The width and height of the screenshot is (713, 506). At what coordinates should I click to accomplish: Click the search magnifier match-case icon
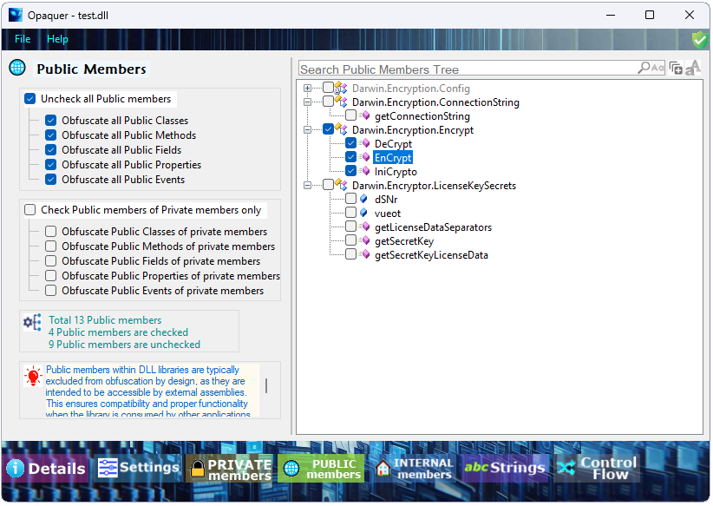651,69
